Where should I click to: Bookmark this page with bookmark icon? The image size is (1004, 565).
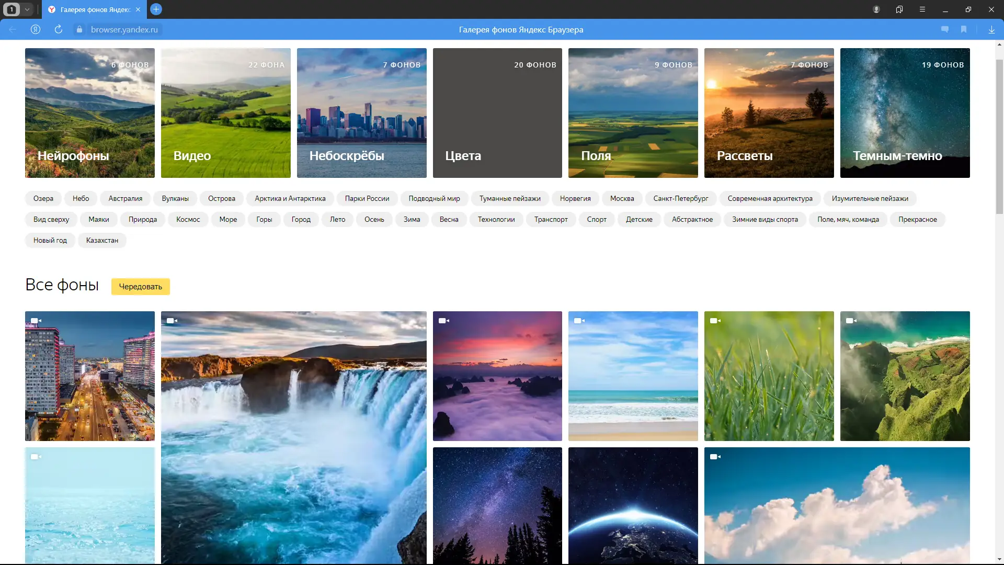coord(964,30)
